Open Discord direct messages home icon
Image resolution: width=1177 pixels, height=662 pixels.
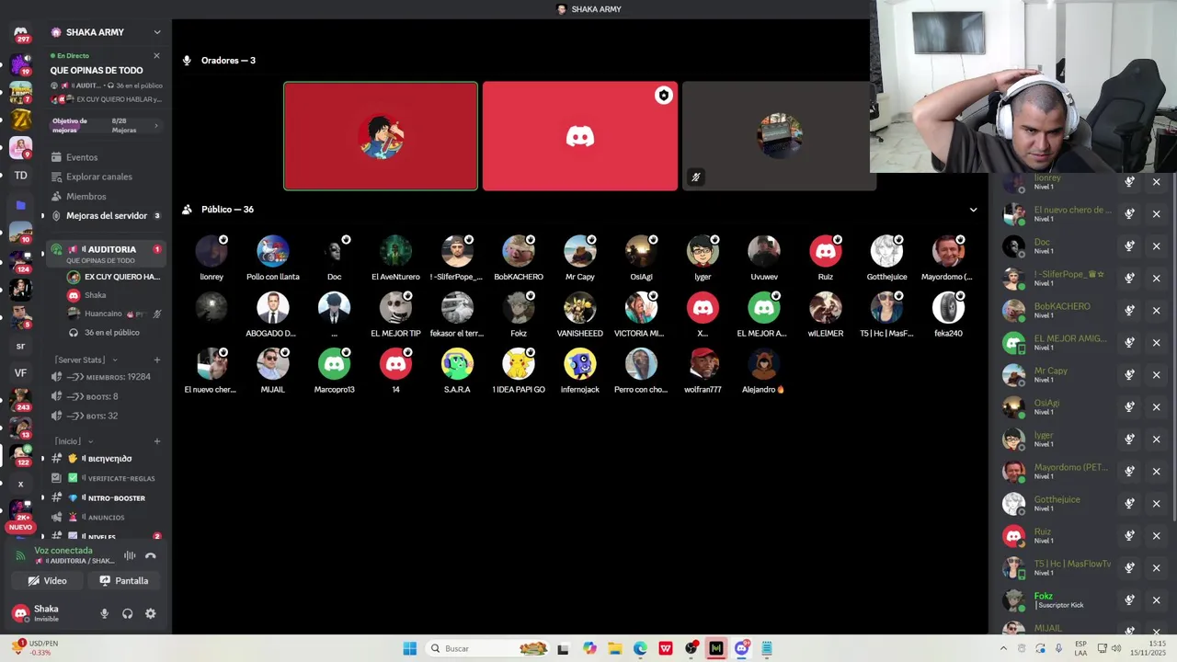click(20, 34)
